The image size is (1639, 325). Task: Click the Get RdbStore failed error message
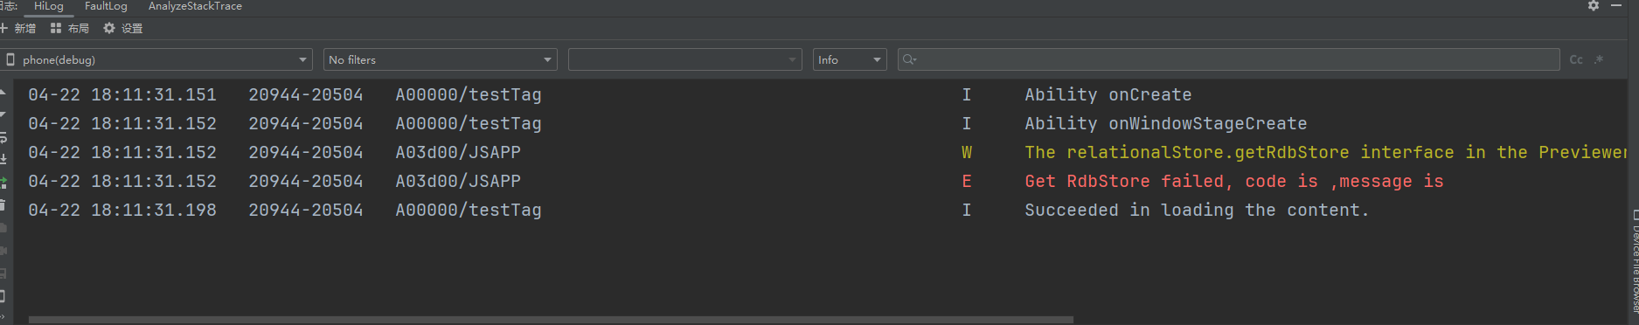pos(1234,181)
